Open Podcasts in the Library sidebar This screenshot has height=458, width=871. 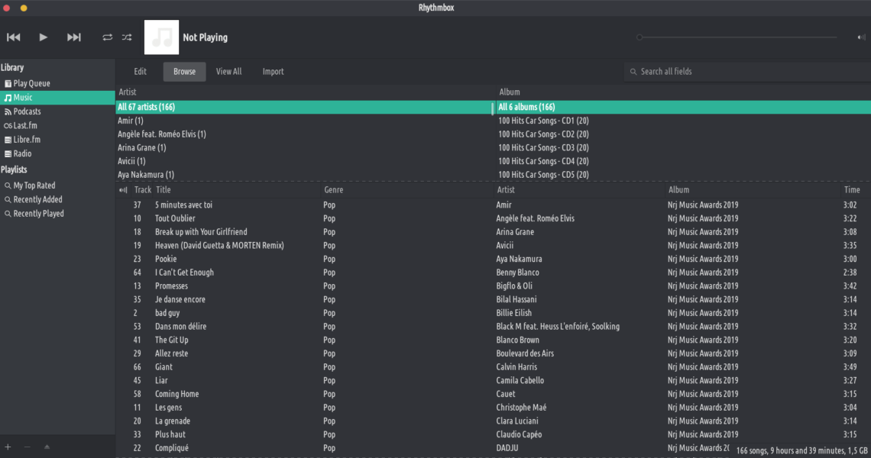[27, 111]
